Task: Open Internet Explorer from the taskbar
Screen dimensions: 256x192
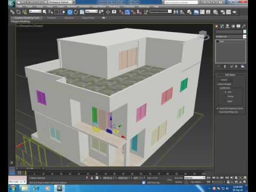Action: [36, 188]
